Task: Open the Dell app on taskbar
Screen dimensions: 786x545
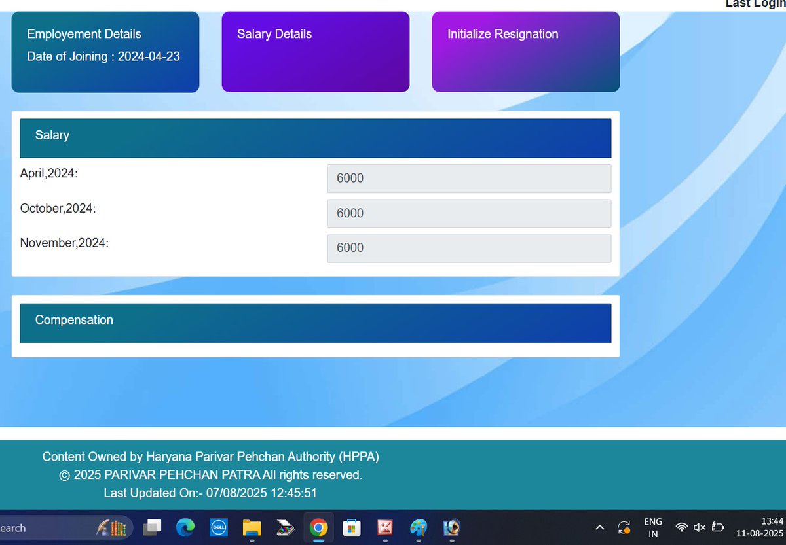Action: click(218, 527)
